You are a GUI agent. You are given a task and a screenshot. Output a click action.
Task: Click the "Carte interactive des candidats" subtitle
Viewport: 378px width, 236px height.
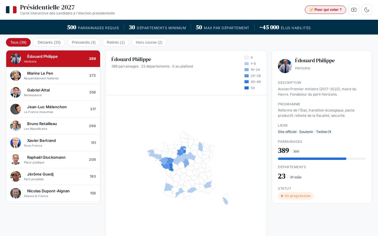pyautogui.click(x=67, y=13)
